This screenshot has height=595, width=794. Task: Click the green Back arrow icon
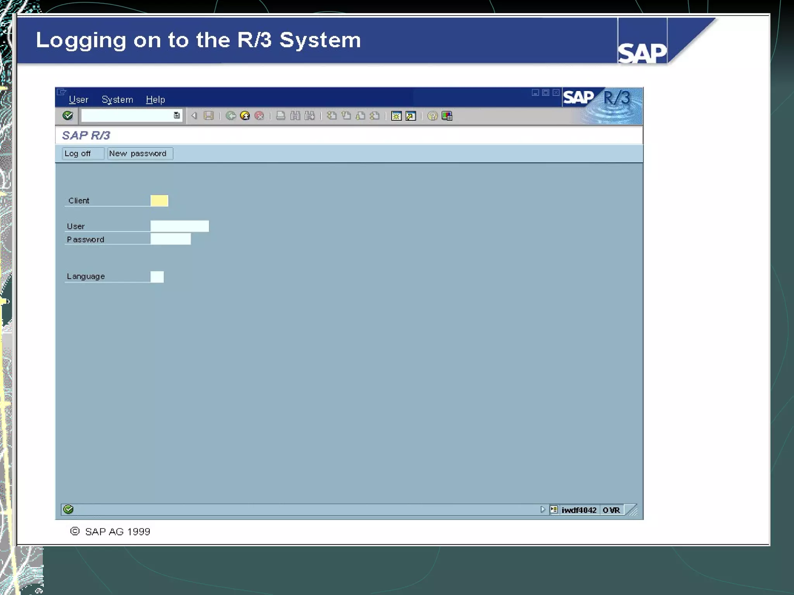click(x=231, y=116)
